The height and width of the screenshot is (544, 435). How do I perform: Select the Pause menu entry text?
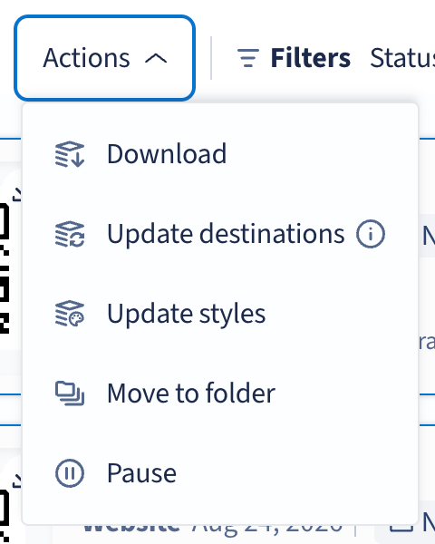(x=142, y=473)
